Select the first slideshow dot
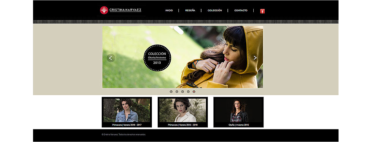The width and height of the screenshot is (371, 142). 171,92
